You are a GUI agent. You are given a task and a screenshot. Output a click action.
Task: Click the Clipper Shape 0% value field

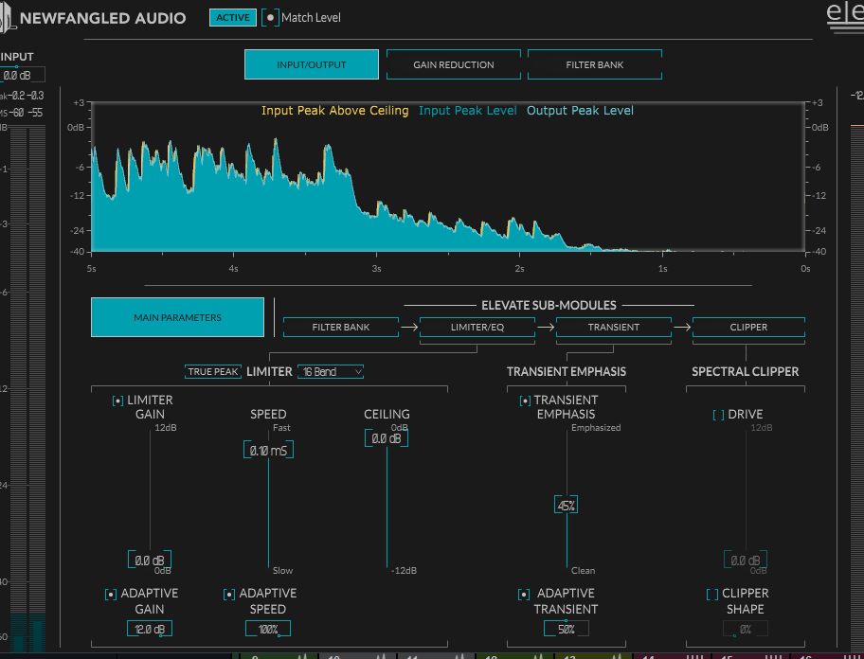[745, 629]
